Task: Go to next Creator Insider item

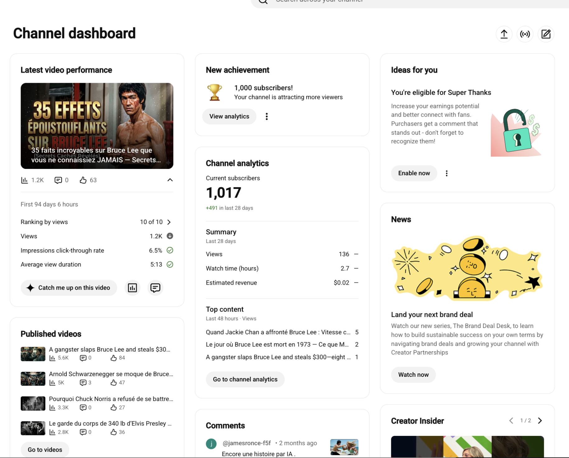Action: (x=540, y=421)
